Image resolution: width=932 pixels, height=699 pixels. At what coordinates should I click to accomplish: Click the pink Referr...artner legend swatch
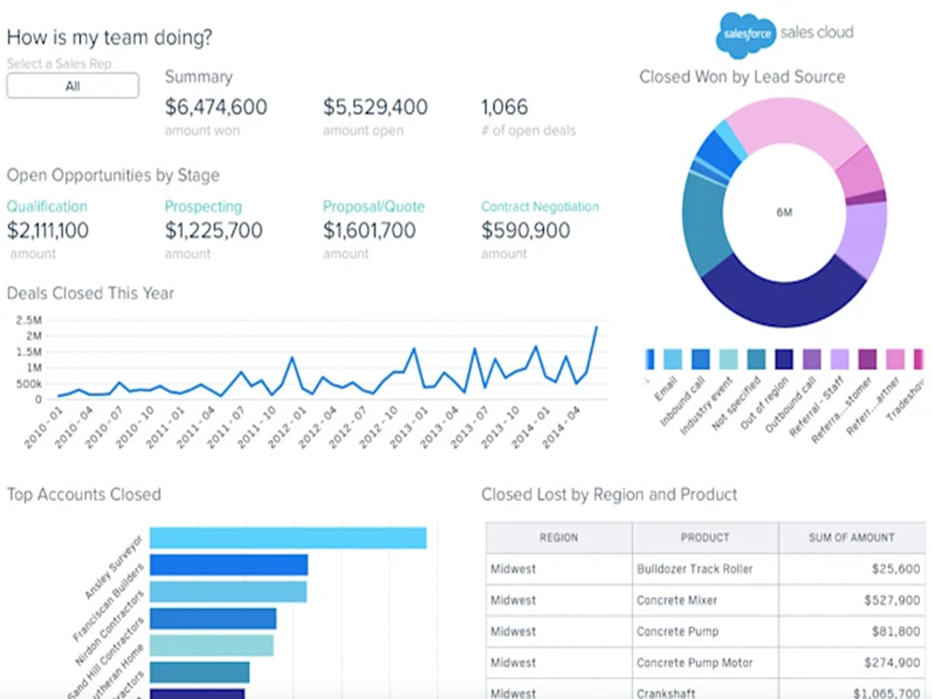point(895,359)
